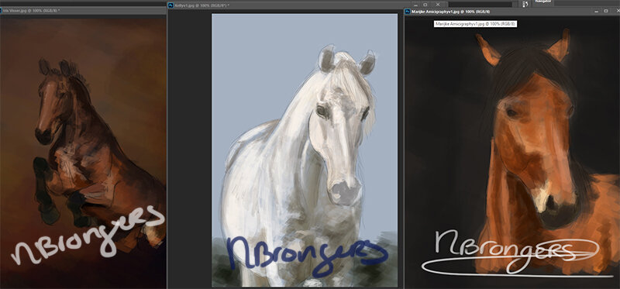
Task: Click the Photoshop icon of Marijke Amicigraphyv1.jpg window
Action: point(408,12)
